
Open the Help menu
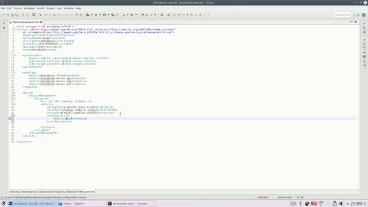pyautogui.click(x=78, y=8)
